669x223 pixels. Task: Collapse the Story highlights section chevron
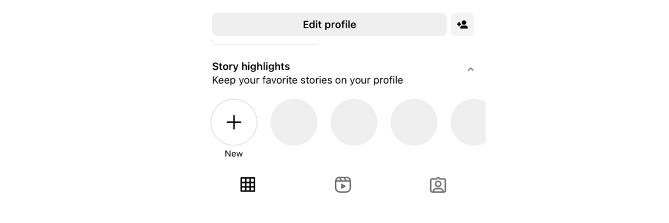[471, 69]
